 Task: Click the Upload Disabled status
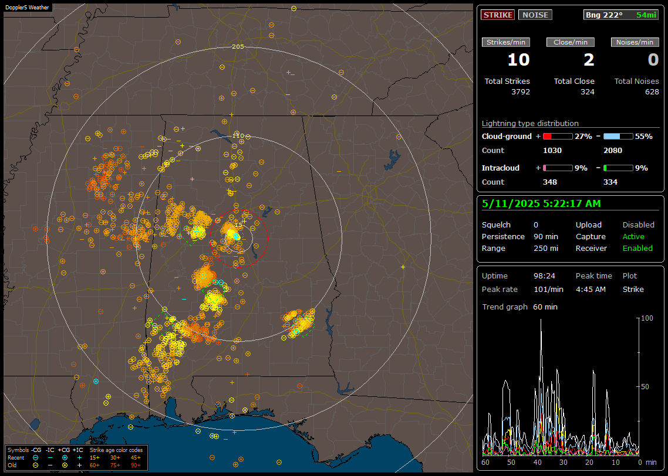[639, 225]
